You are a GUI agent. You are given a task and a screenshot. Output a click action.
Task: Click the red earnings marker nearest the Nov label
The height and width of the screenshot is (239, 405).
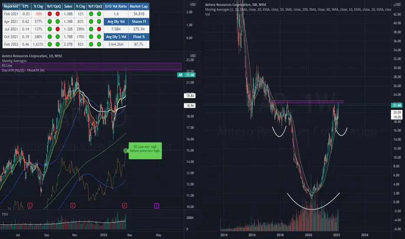(x=73, y=206)
